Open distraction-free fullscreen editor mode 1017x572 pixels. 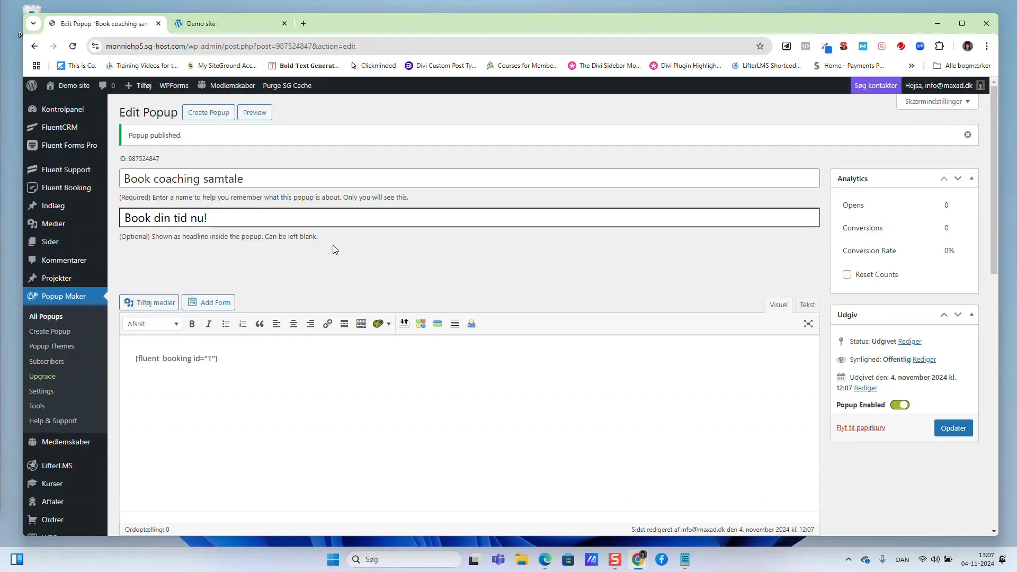coord(808,324)
